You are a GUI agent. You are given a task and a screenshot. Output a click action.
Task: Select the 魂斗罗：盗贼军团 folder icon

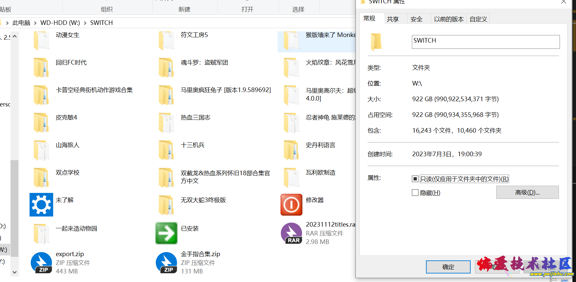pos(166,67)
